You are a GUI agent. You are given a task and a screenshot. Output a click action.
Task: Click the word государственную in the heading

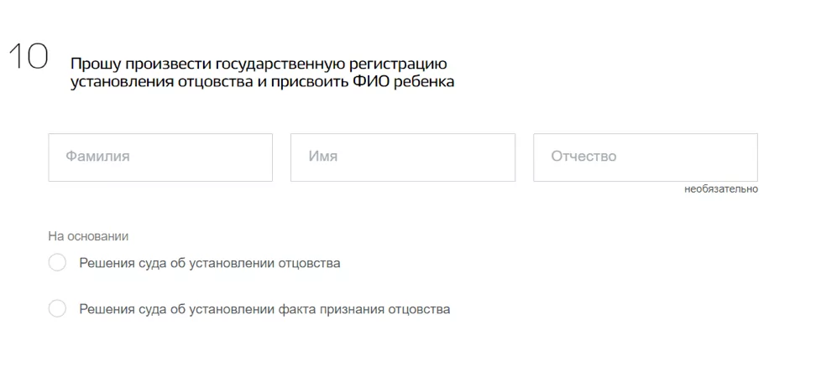[280, 64]
